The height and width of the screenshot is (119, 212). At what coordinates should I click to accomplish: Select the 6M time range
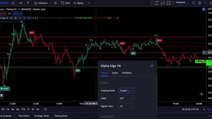coord(18,109)
